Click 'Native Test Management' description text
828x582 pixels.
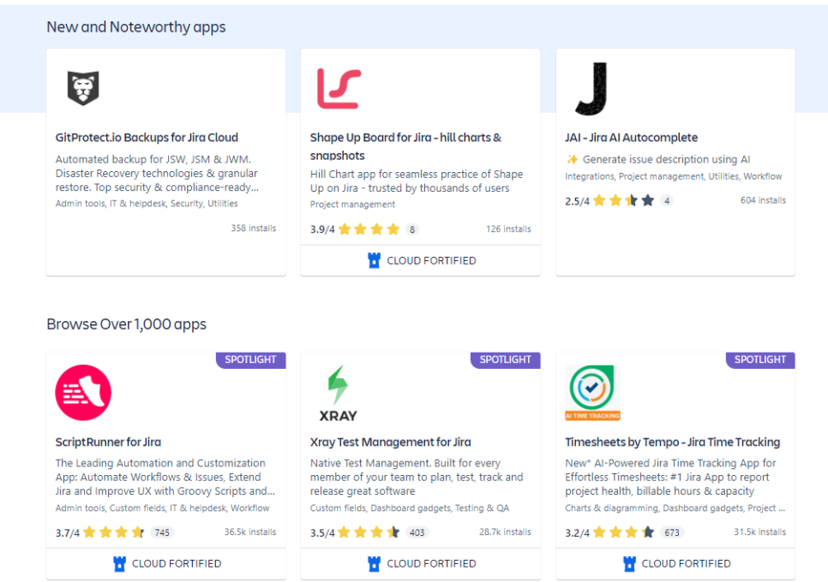pos(417,477)
